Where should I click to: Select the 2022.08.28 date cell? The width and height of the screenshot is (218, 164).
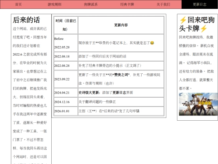pos(66,66)
